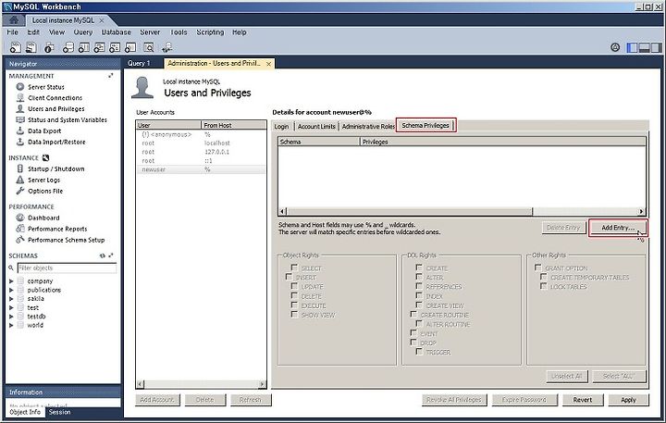
Task: Open the object inspector toolbar icon
Action: coord(49,47)
